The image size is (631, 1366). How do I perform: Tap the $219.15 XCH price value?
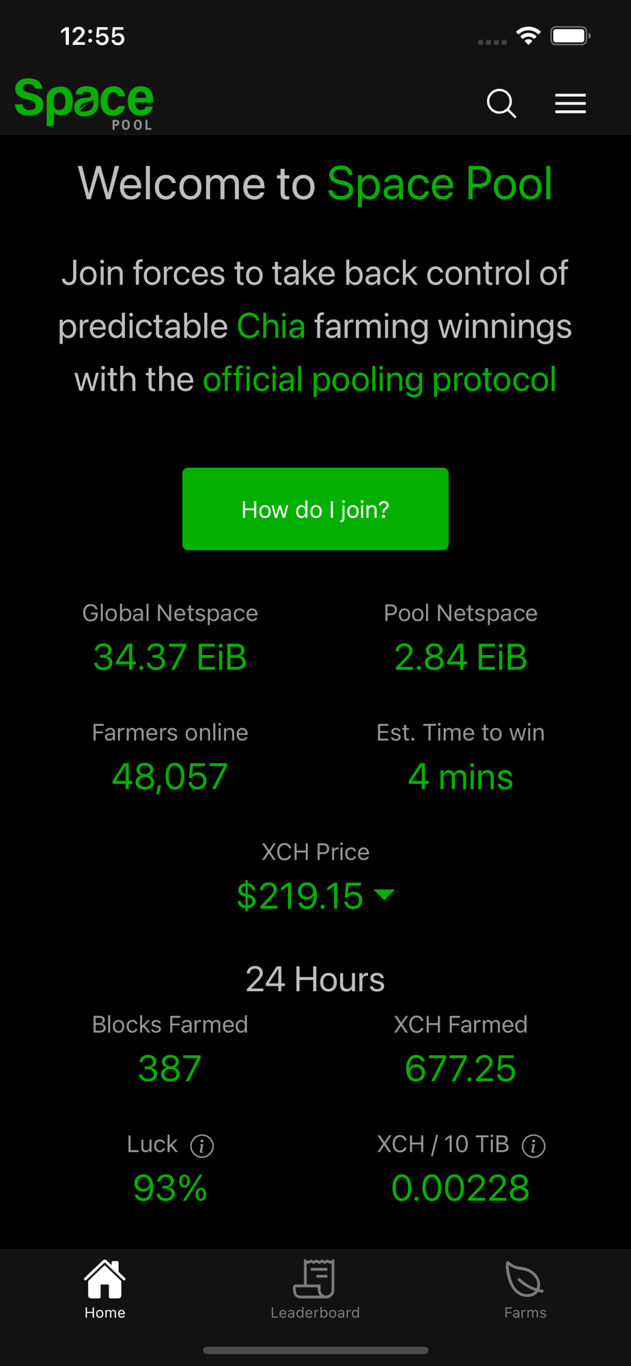point(300,895)
